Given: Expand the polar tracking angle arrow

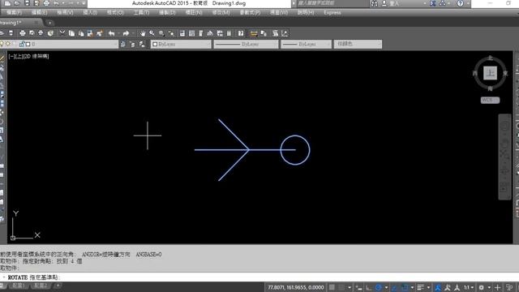Looking at the screenshot, I should click(386, 287).
